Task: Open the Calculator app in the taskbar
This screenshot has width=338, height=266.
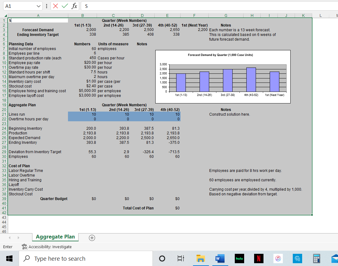Action: point(316,258)
